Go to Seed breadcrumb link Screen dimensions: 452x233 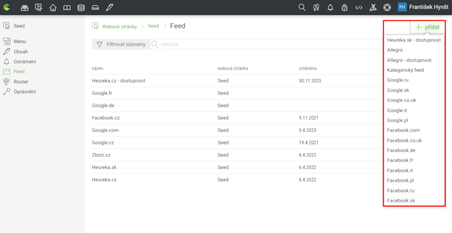tap(153, 26)
